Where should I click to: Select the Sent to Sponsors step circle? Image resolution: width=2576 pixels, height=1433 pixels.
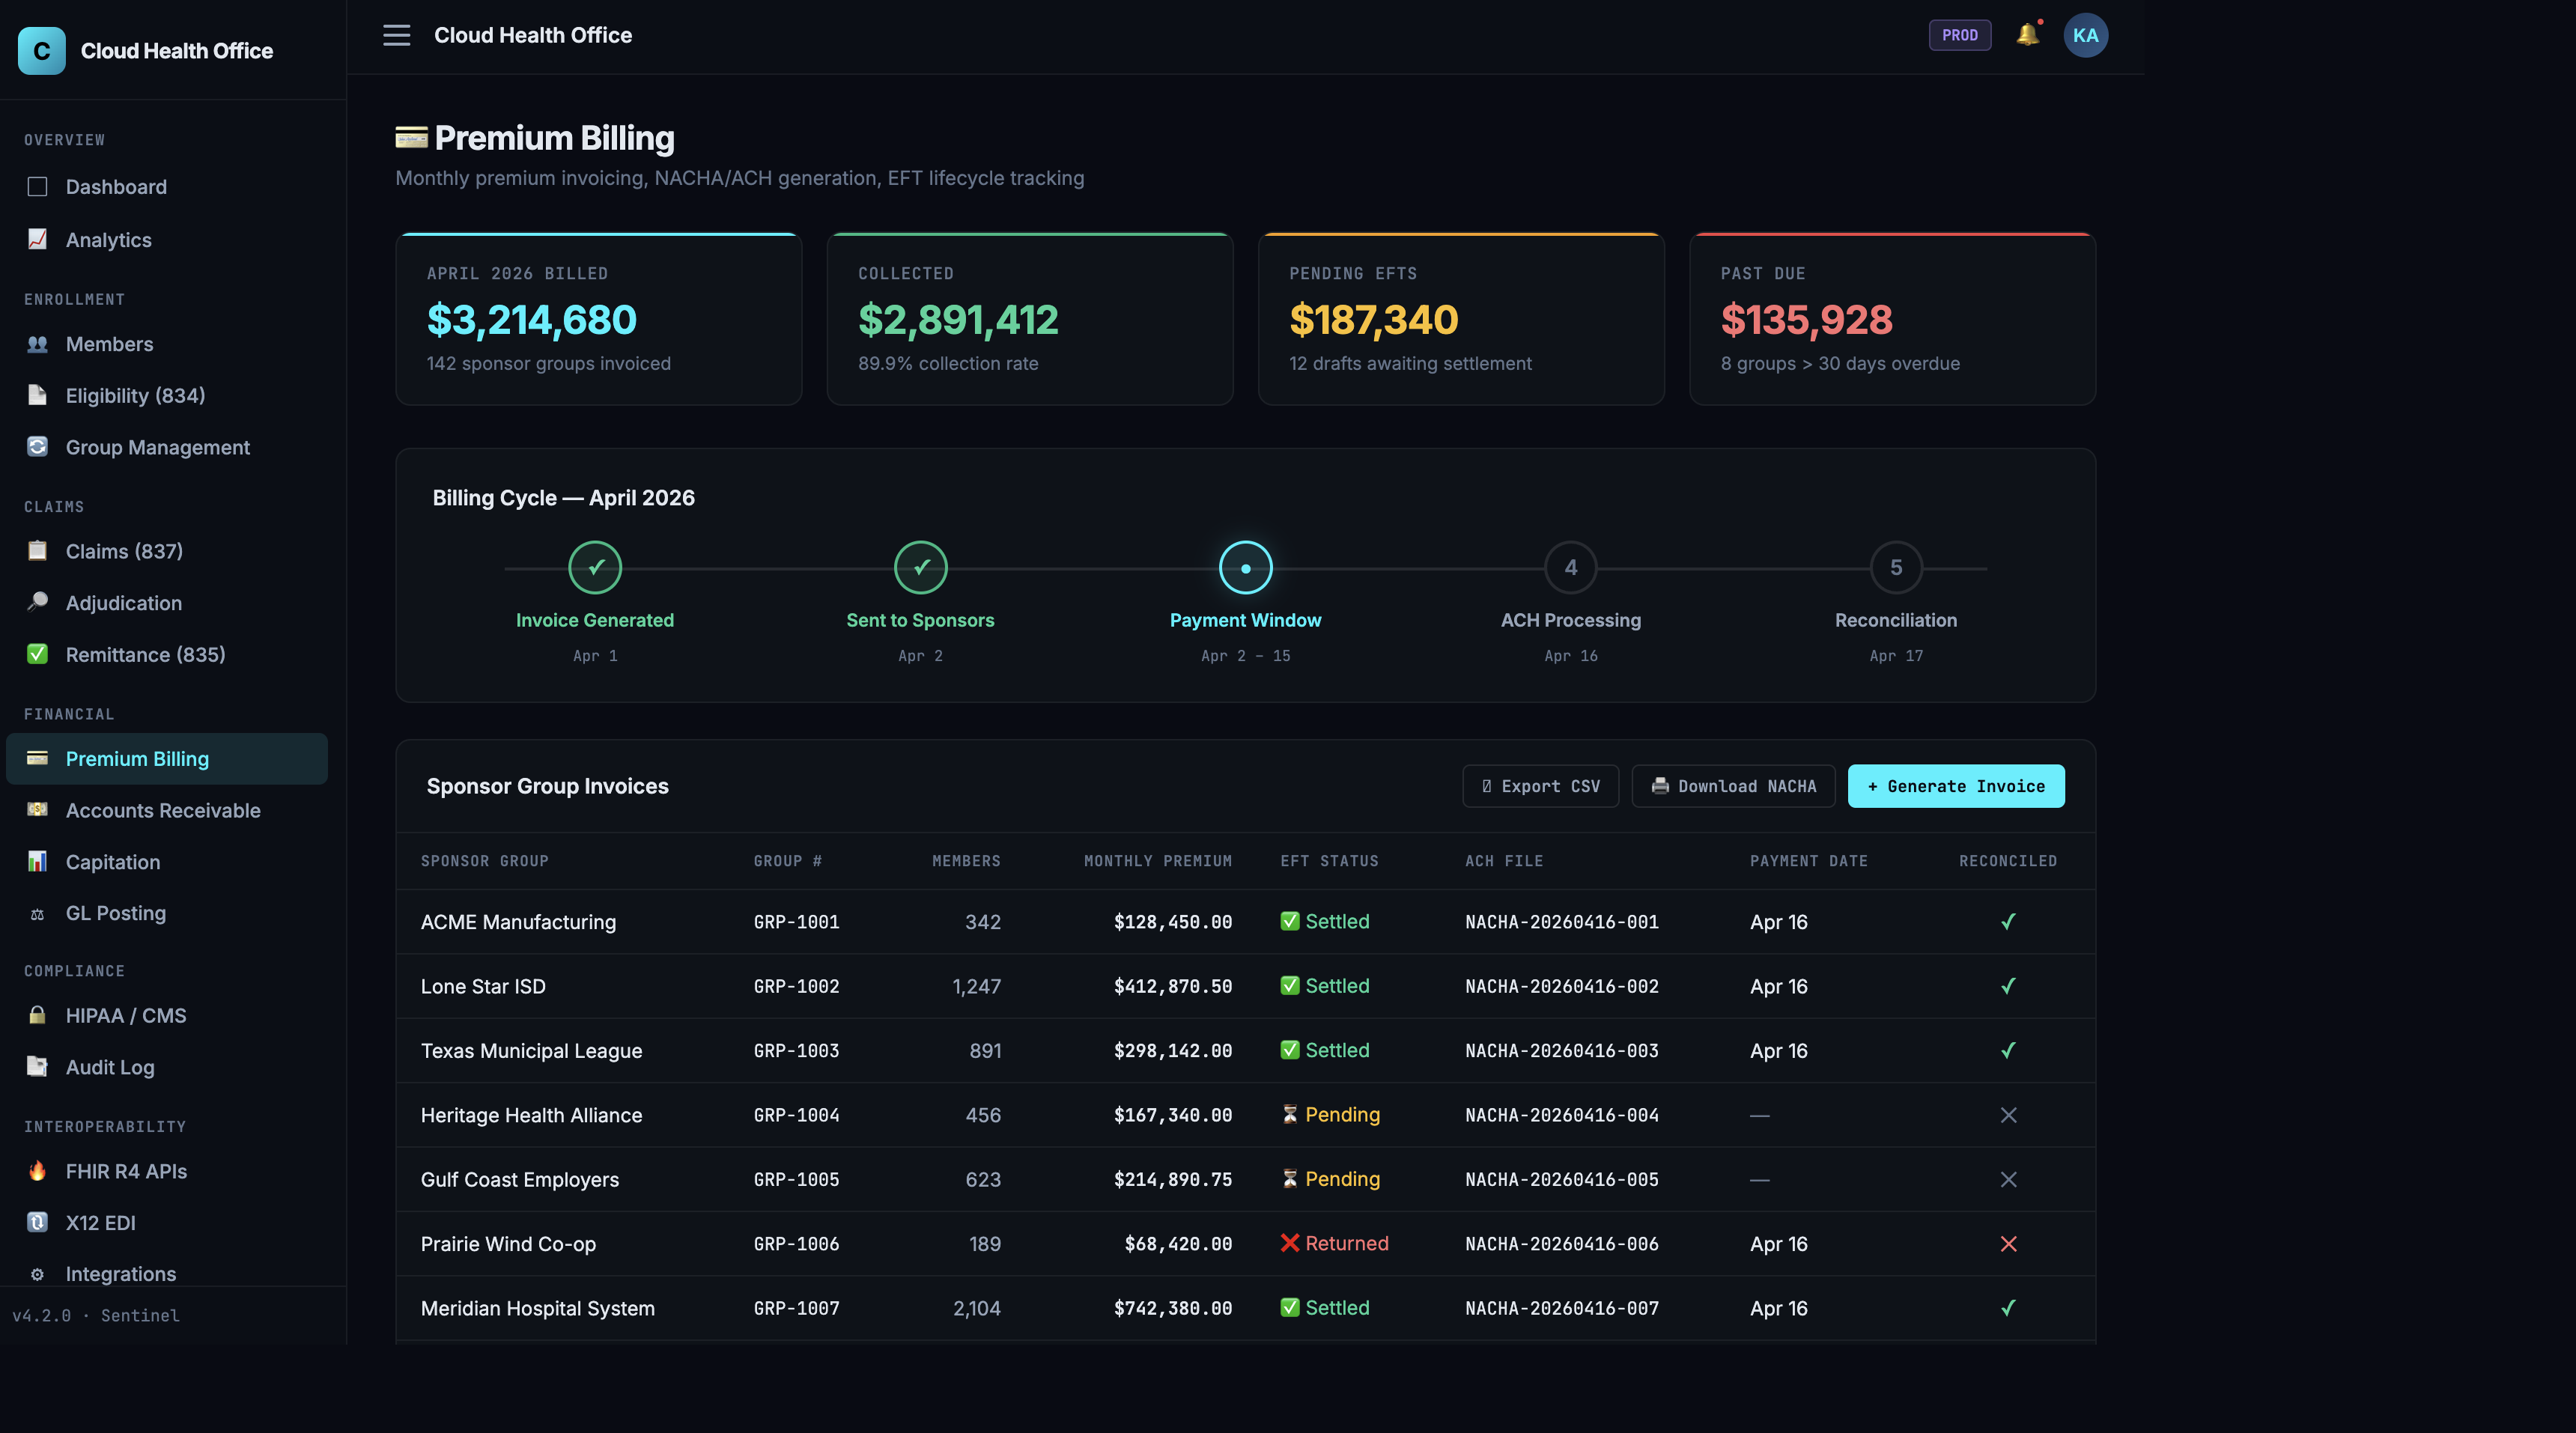[x=920, y=567]
